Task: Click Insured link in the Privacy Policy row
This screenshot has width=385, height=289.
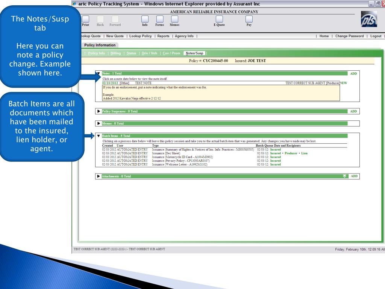Action: click(x=276, y=161)
